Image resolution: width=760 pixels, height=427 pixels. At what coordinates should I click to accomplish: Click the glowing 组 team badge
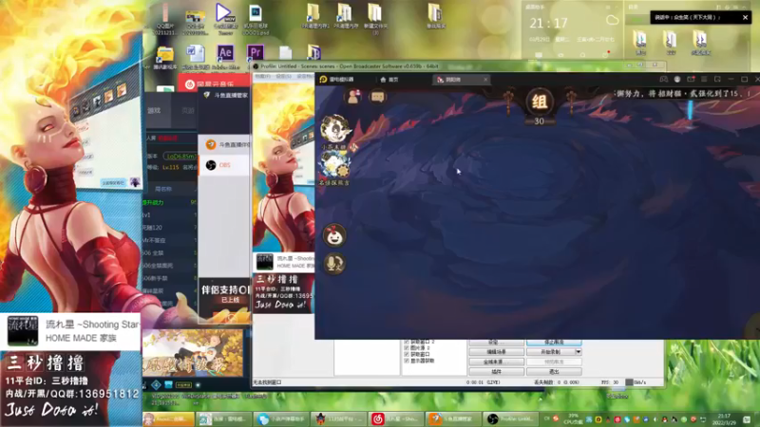[x=539, y=102]
